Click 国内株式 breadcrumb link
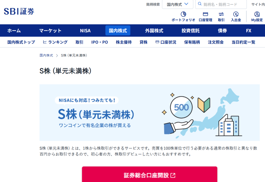The width and height of the screenshot is (265, 182). (x=46, y=55)
